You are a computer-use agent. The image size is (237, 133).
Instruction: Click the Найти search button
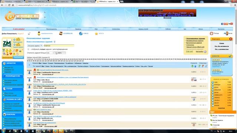tap(60, 53)
